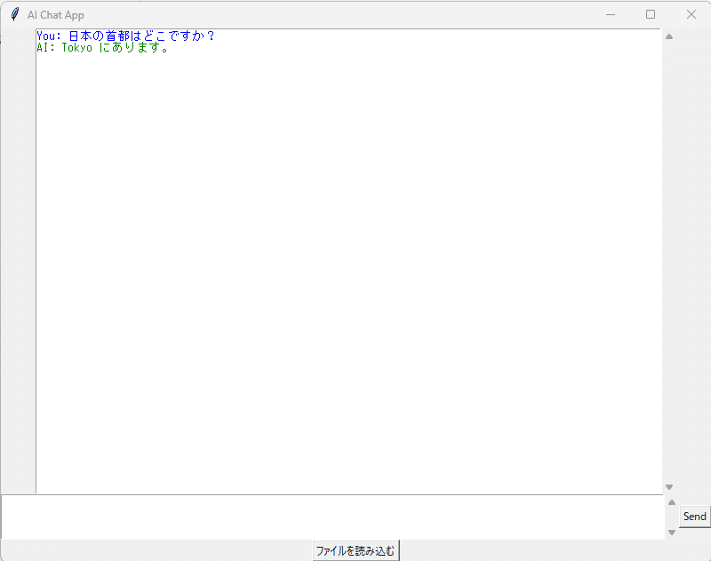The height and width of the screenshot is (561, 711).
Task: Click the chat history down scroll arrow
Action: coord(669,487)
